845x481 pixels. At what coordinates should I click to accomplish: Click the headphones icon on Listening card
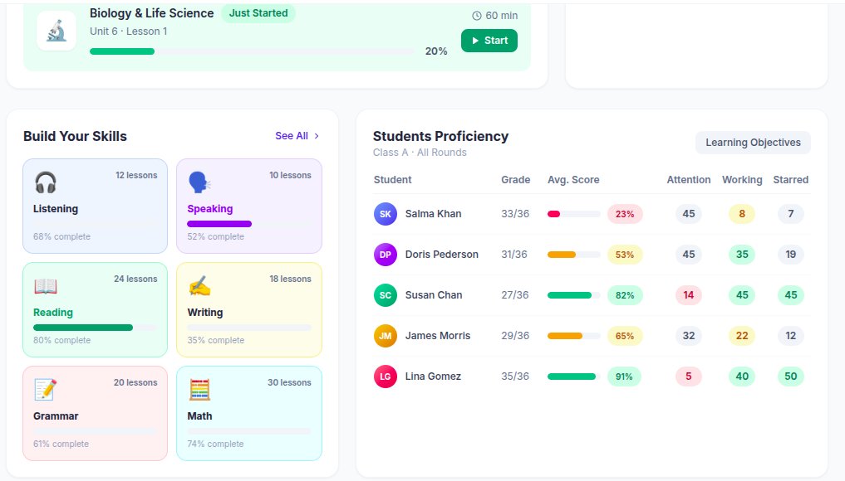(x=45, y=182)
